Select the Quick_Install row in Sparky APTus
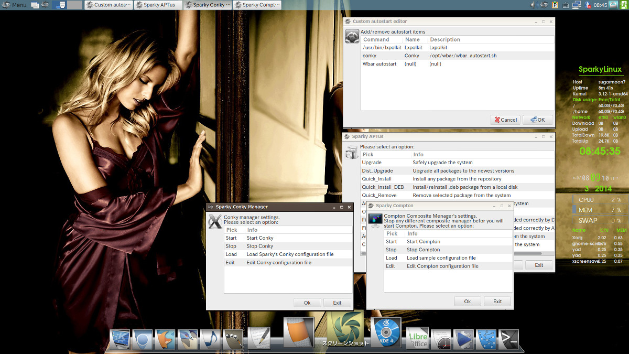629x354 pixels. (x=457, y=179)
